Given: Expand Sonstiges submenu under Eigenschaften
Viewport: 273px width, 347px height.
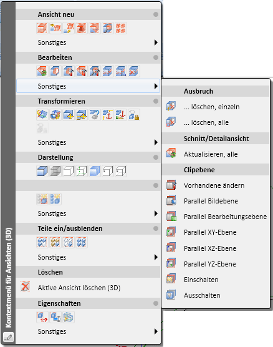Looking at the screenshot, I should point(88,331).
